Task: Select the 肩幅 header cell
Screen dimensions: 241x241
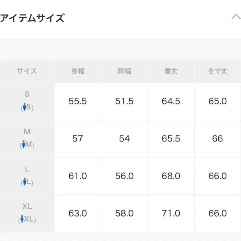Action: point(124,71)
